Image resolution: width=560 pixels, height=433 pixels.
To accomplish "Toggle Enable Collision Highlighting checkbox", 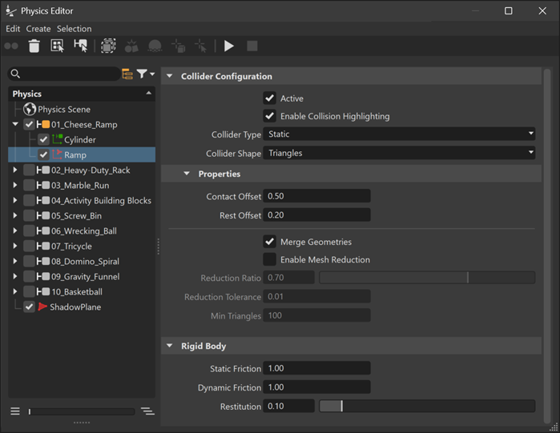I will coord(270,116).
